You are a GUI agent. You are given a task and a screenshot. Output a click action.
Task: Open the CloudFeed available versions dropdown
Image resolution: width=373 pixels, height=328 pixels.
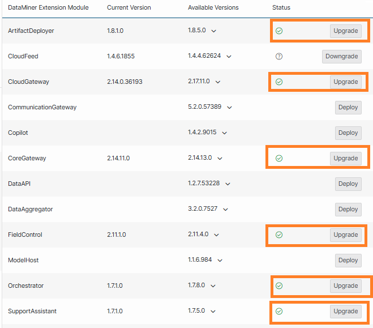pos(229,57)
